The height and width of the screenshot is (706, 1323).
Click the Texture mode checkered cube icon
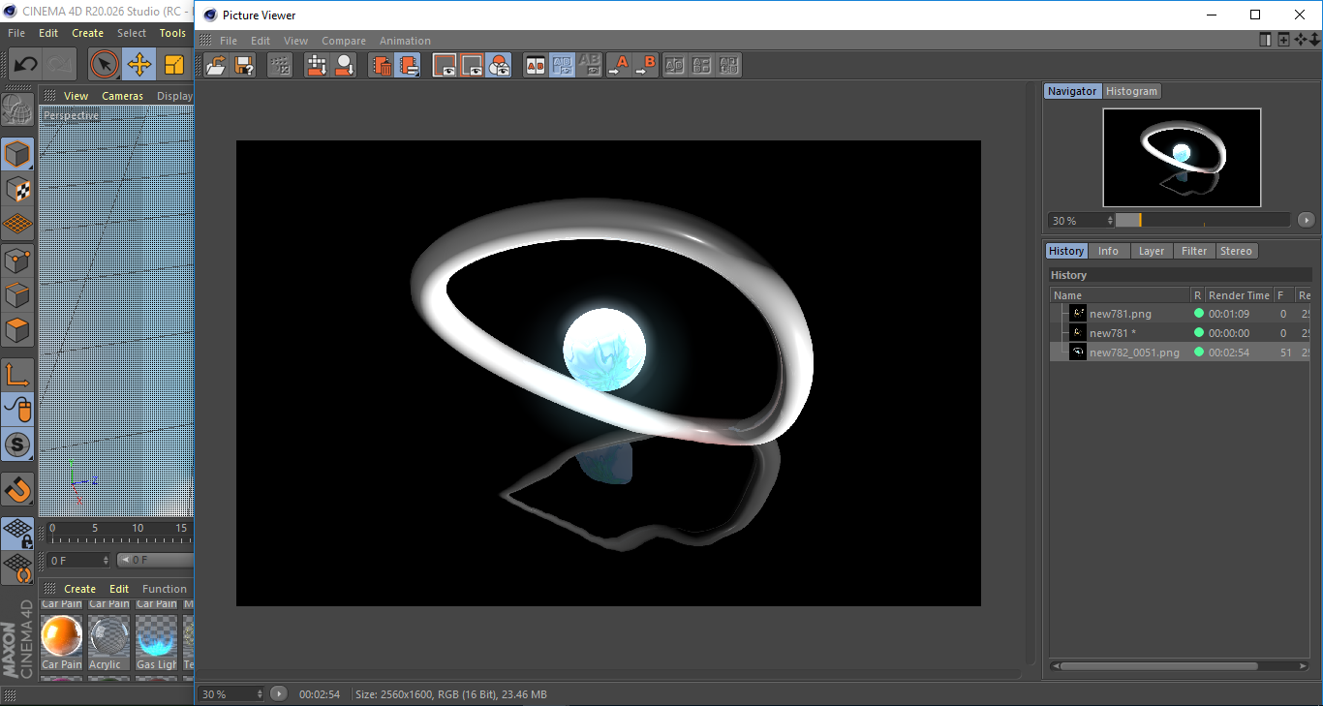[x=17, y=189]
